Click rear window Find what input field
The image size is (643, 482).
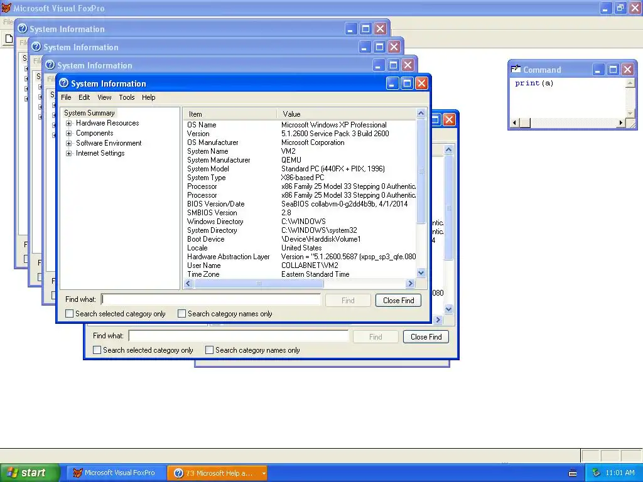tap(238, 336)
